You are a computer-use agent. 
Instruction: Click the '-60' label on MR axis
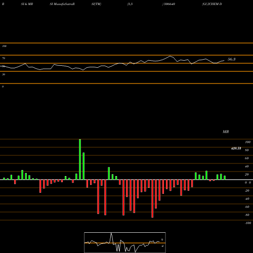coord(247,207)
